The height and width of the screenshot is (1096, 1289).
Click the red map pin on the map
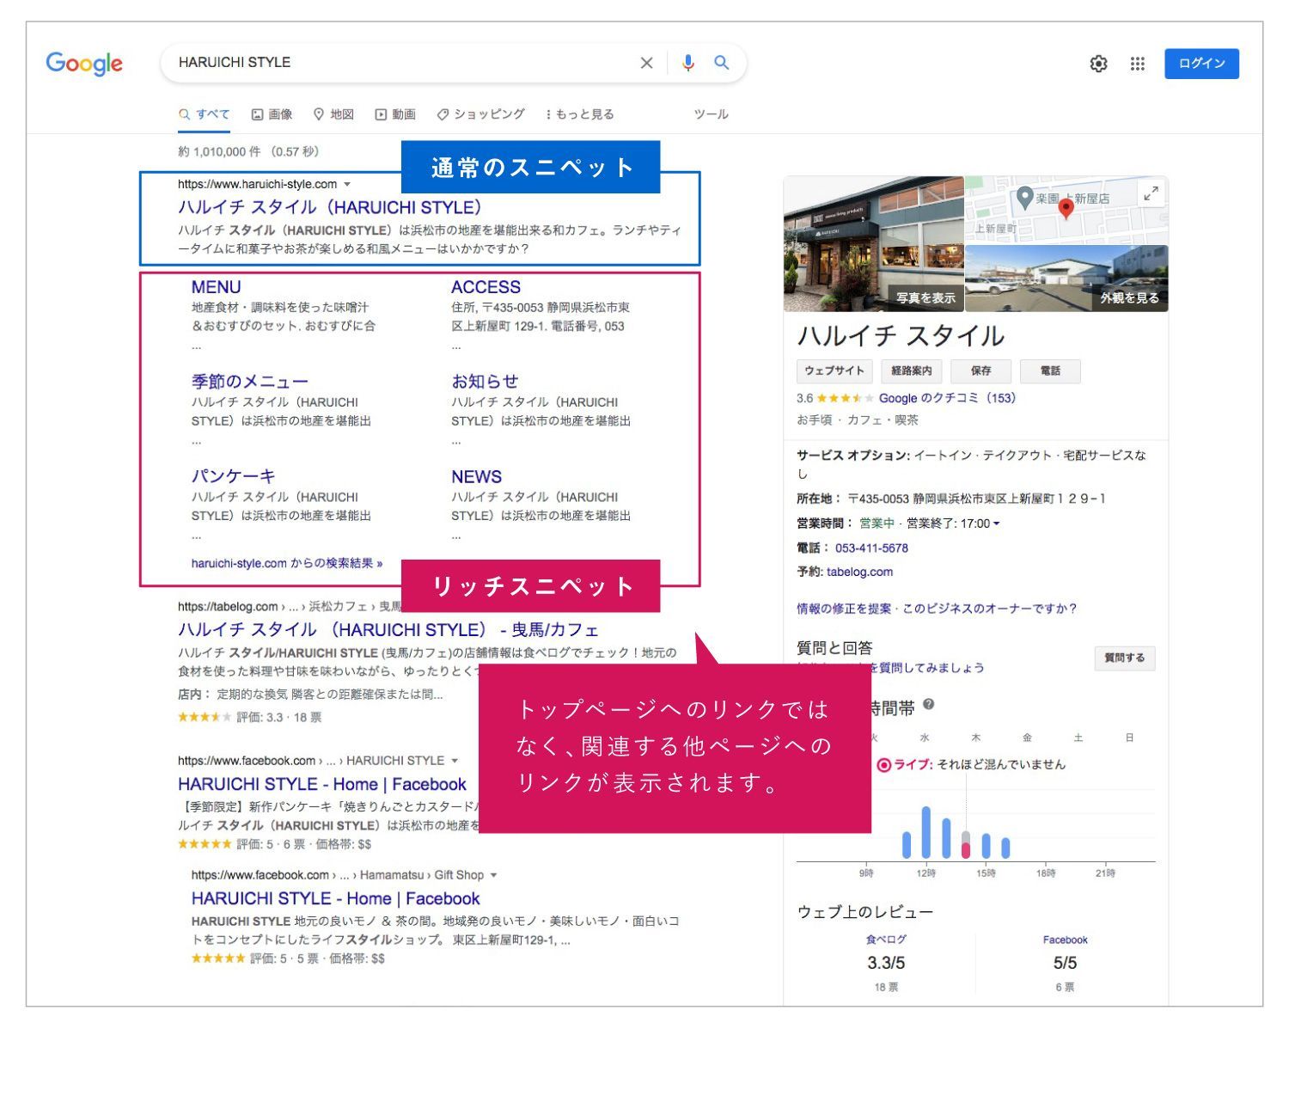click(x=1066, y=208)
